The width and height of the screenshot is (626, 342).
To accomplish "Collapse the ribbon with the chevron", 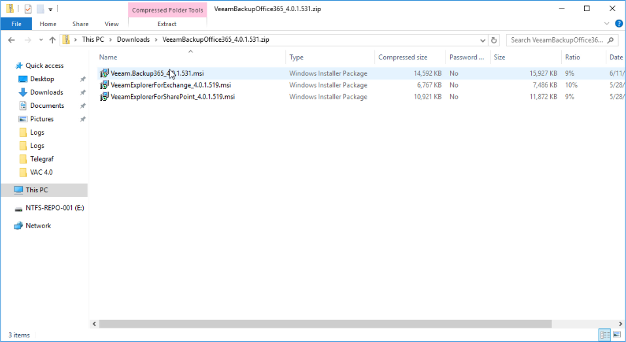I will tap(606, 24).
